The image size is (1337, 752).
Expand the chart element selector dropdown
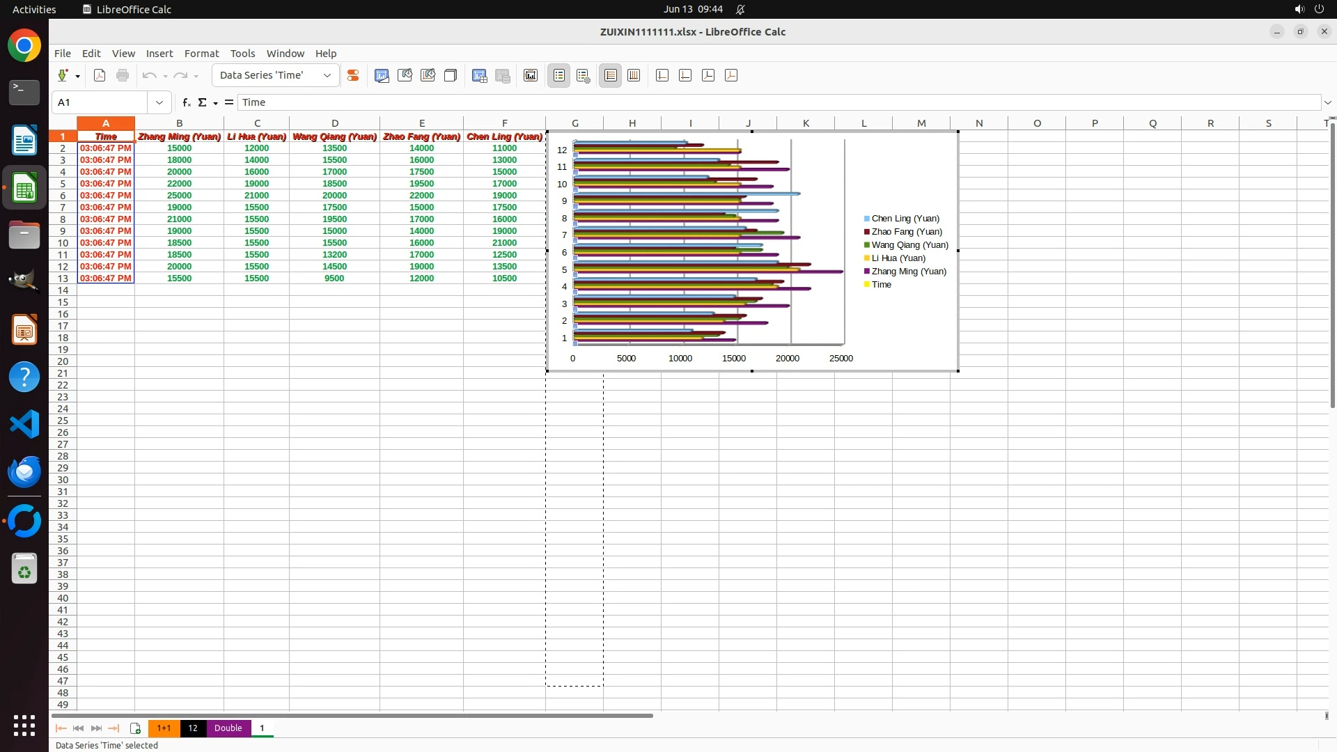(x=327, y=75)
